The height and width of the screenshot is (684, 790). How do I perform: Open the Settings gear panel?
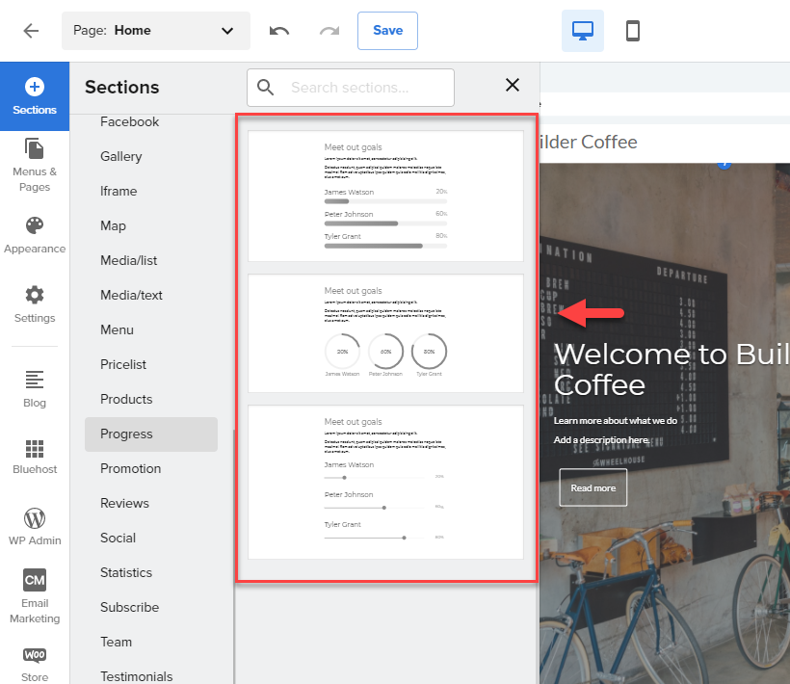click(35, 304)
